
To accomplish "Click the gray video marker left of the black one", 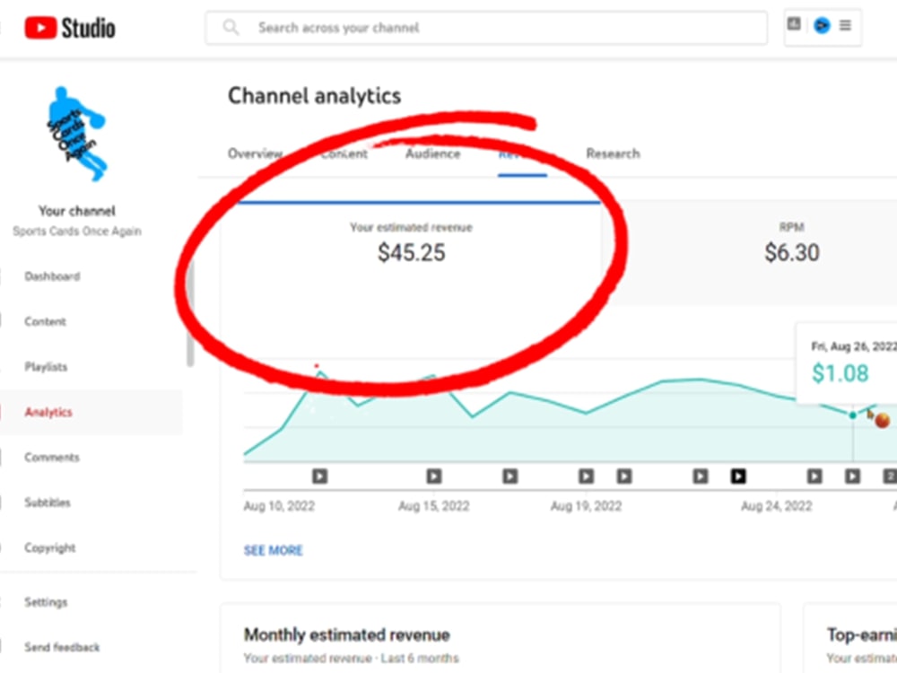I will 701,476.
